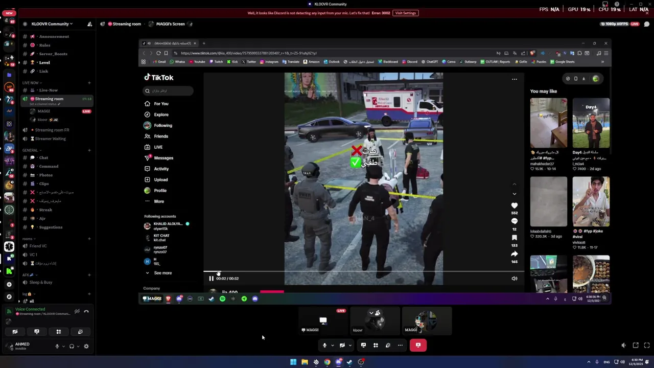Screen dimensions: 654x368
Task: Mute mic in bottom call control bar
Action: coord(324,345)
